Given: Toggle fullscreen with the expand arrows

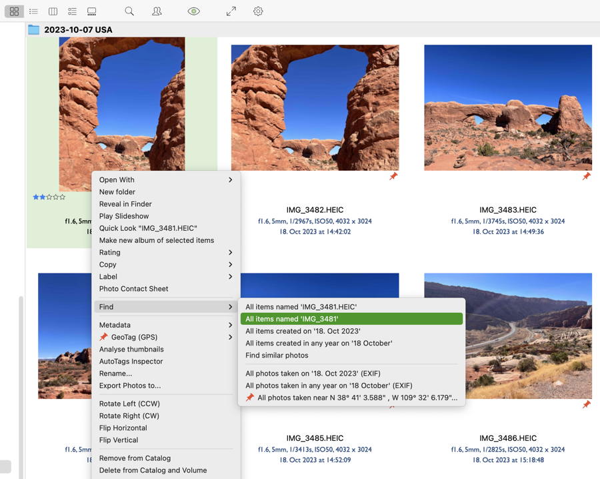Looking at the screenshot, I should pyautogui.click(x=231, y=11).
